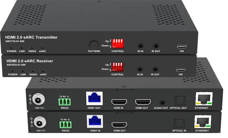Click the 'HDMI 2.0 eARC Receiver' title
Image resolution: width=228 pixels, height=138 pixels.
point(30,61)
